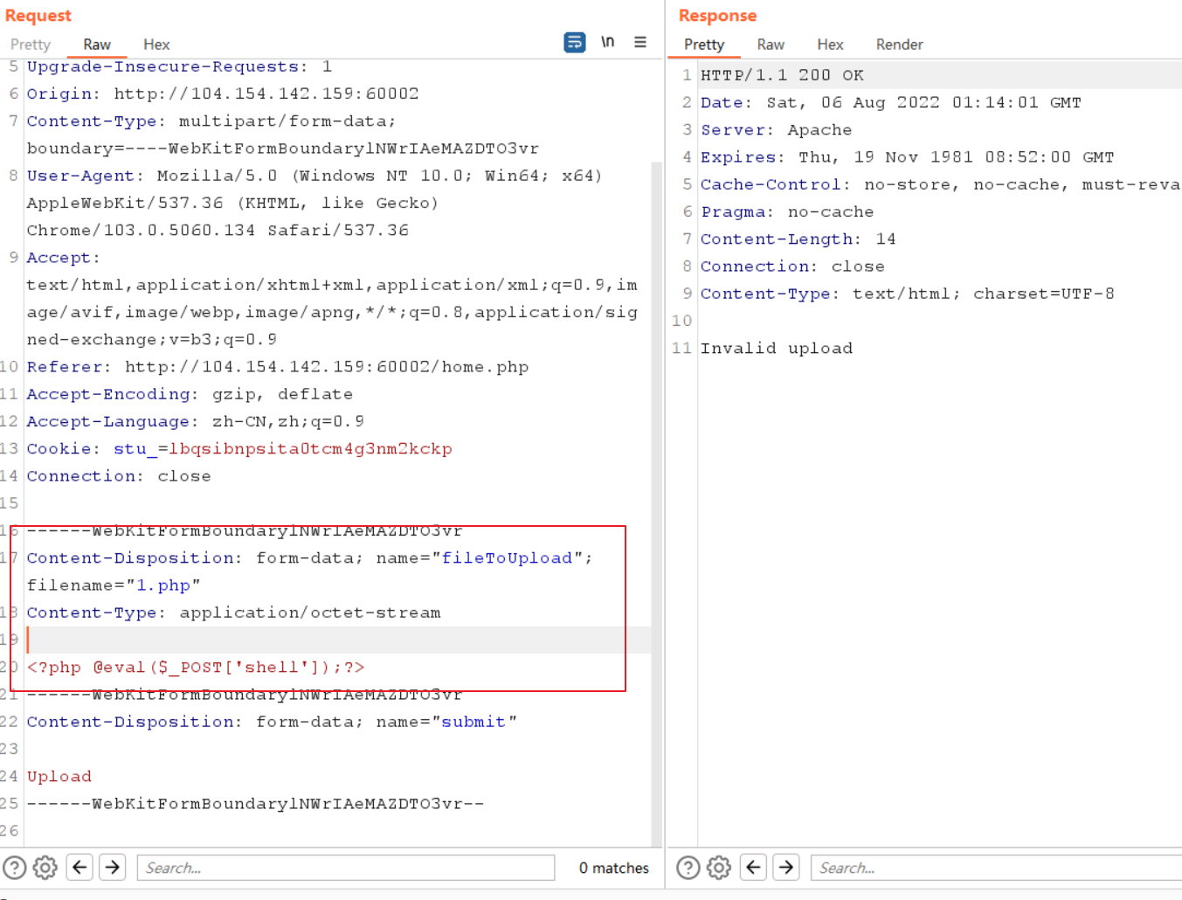This screenshot has width=1182, height=900.
Task: Click the '0 matches' search result count
Action: tap(614, 868)
